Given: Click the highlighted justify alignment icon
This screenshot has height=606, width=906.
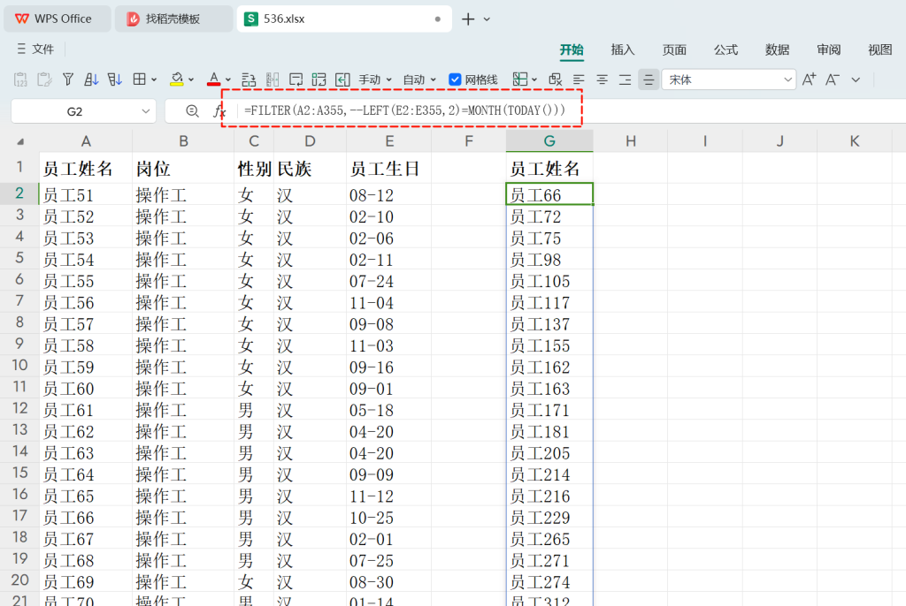Looking at the screenshot, I should [649, 80].
